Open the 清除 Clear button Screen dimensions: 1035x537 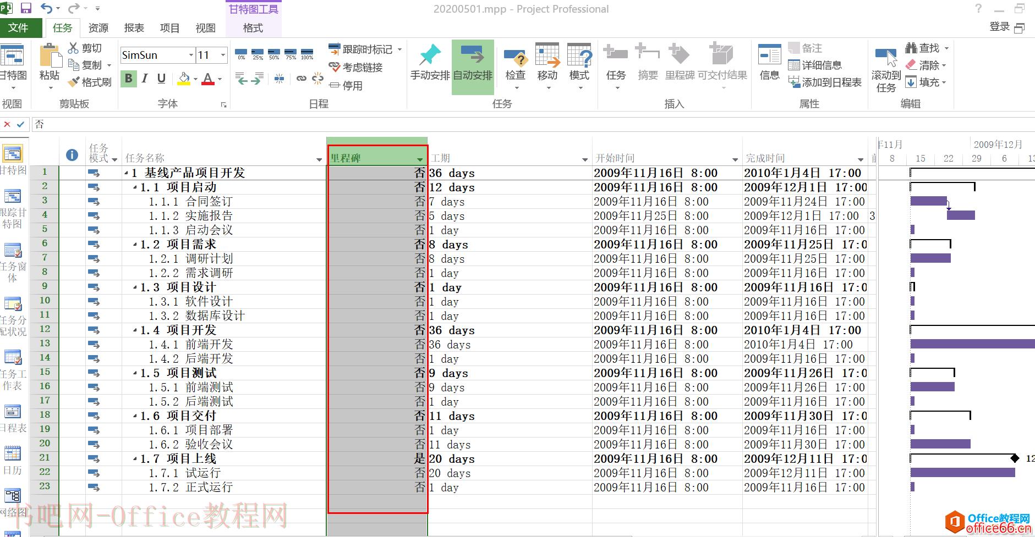click(927, 65)
